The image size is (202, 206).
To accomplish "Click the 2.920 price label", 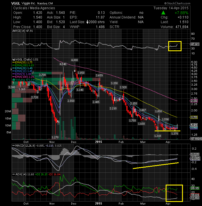I will click(x=123, y=87).
